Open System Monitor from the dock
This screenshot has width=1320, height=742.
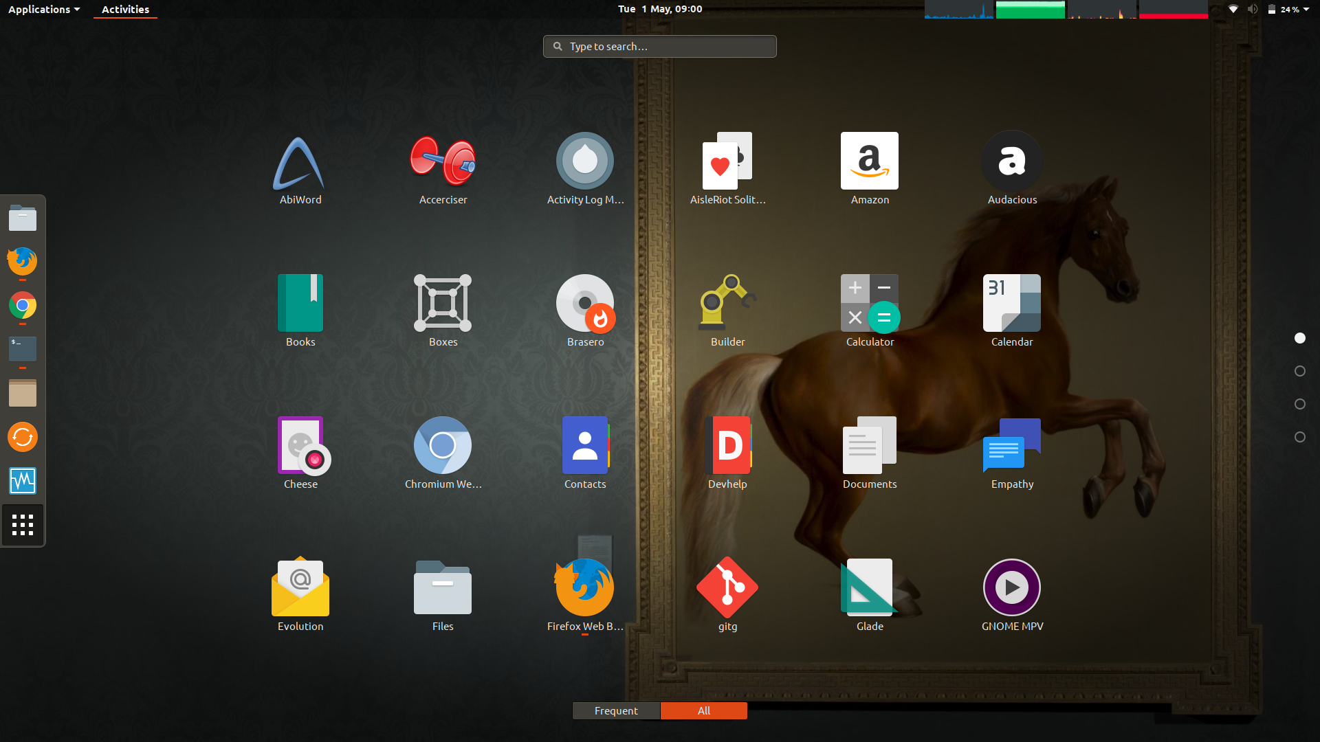23,481
